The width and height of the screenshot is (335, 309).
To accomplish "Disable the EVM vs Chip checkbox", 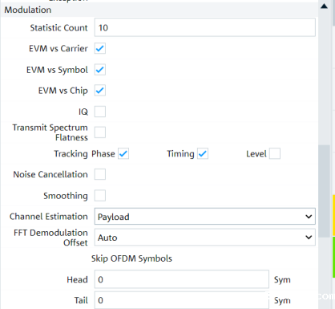I will (100, 91).
